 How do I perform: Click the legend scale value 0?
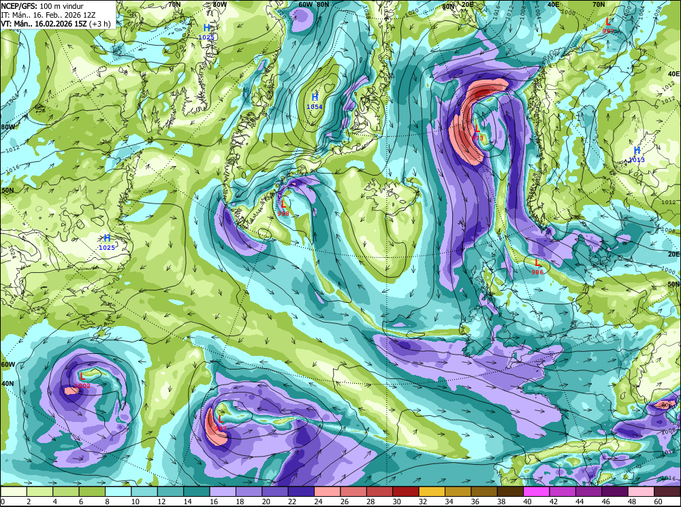(x=3, y=502)
